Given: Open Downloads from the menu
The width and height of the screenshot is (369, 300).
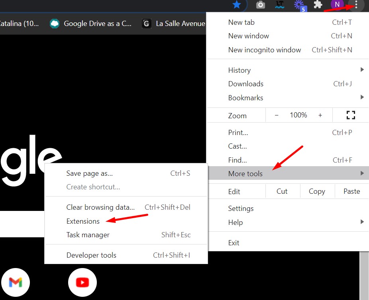Looking at the screenshot, I should [288, 84].
